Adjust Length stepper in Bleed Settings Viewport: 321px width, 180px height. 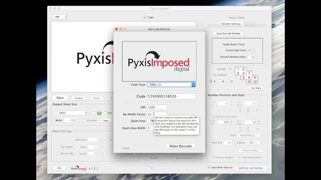[x=102, y=153]
